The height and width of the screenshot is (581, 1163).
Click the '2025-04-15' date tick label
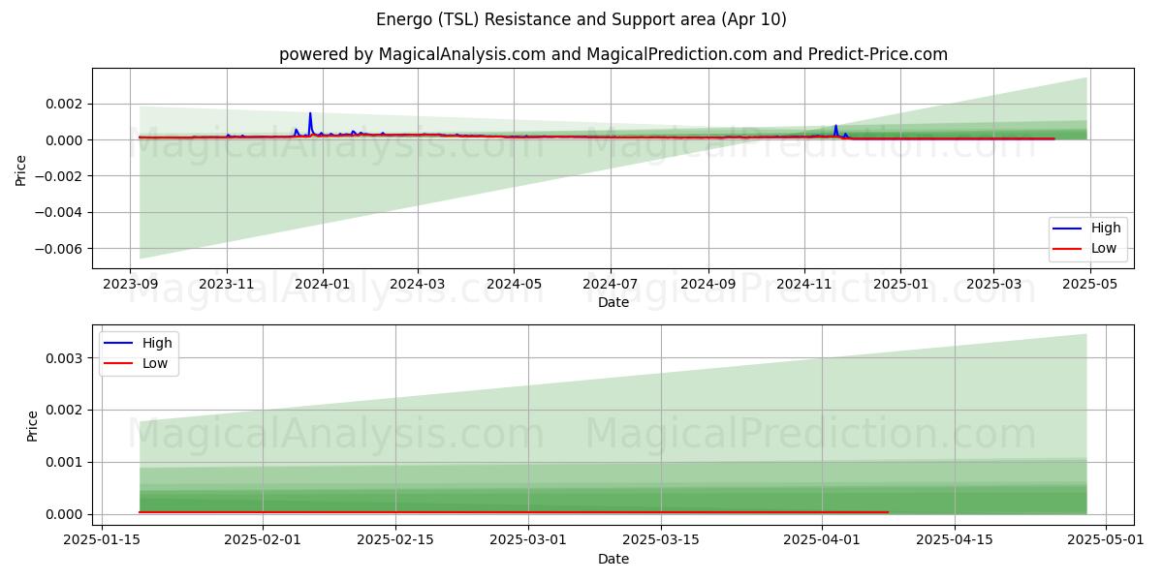click(x=955, y=541)
